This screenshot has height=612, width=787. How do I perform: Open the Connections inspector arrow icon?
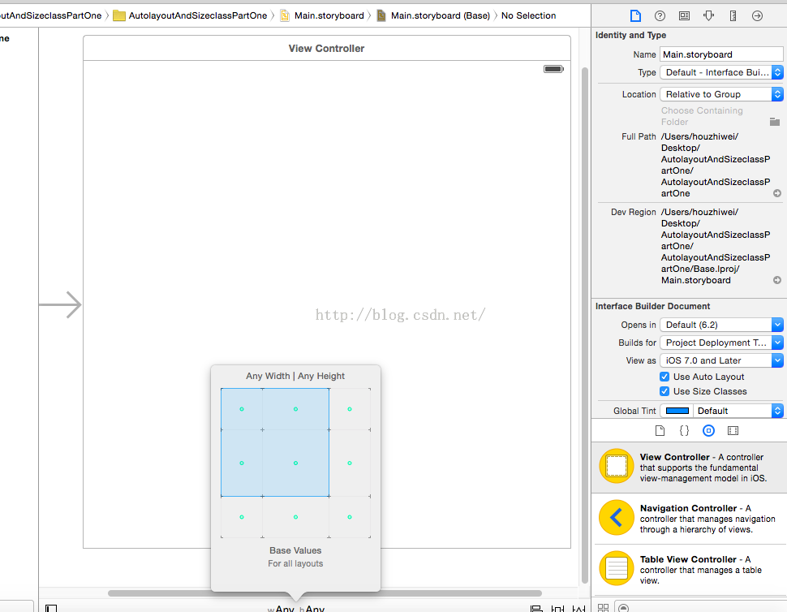[x=758, y=16]
